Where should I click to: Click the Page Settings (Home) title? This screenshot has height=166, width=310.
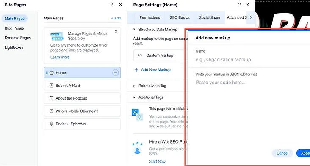click(155, 5)
